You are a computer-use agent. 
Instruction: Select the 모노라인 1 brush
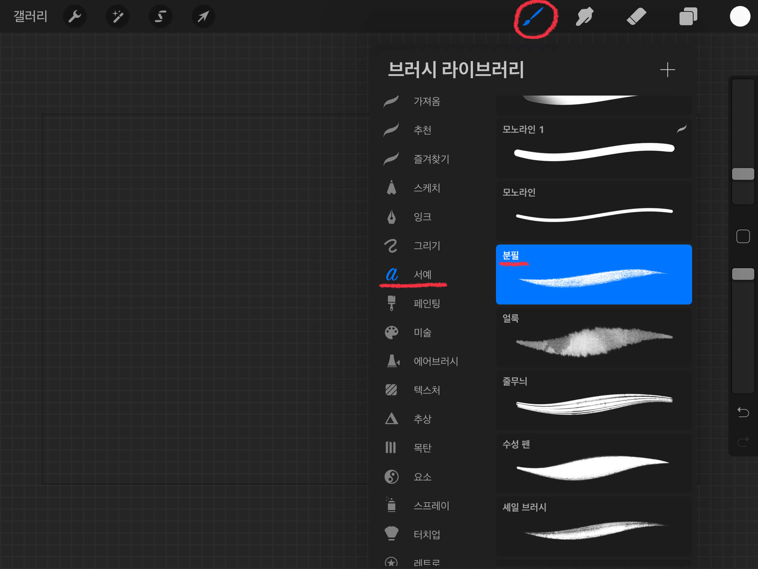pos(594,148)
